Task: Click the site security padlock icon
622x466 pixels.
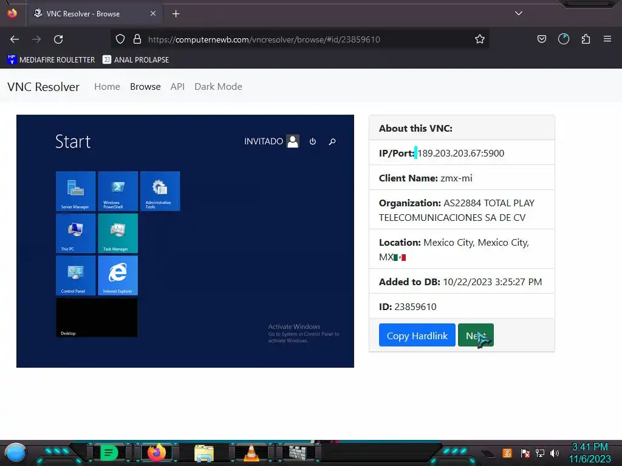Action: pyautogui.click(x=137, y=39)
